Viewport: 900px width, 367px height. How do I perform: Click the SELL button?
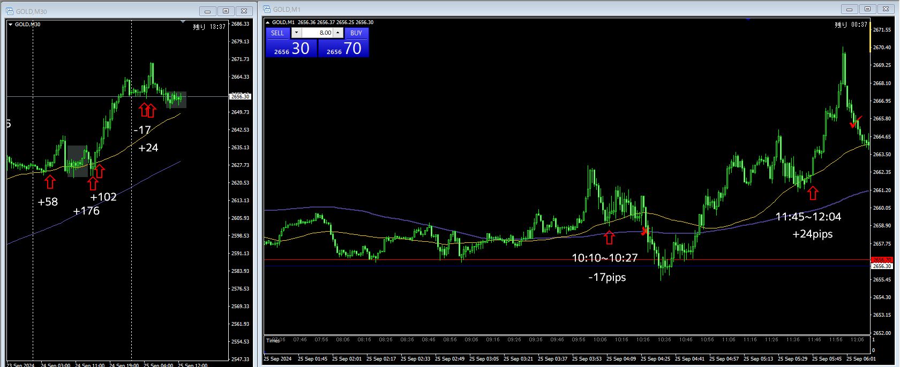pos(277,33)
